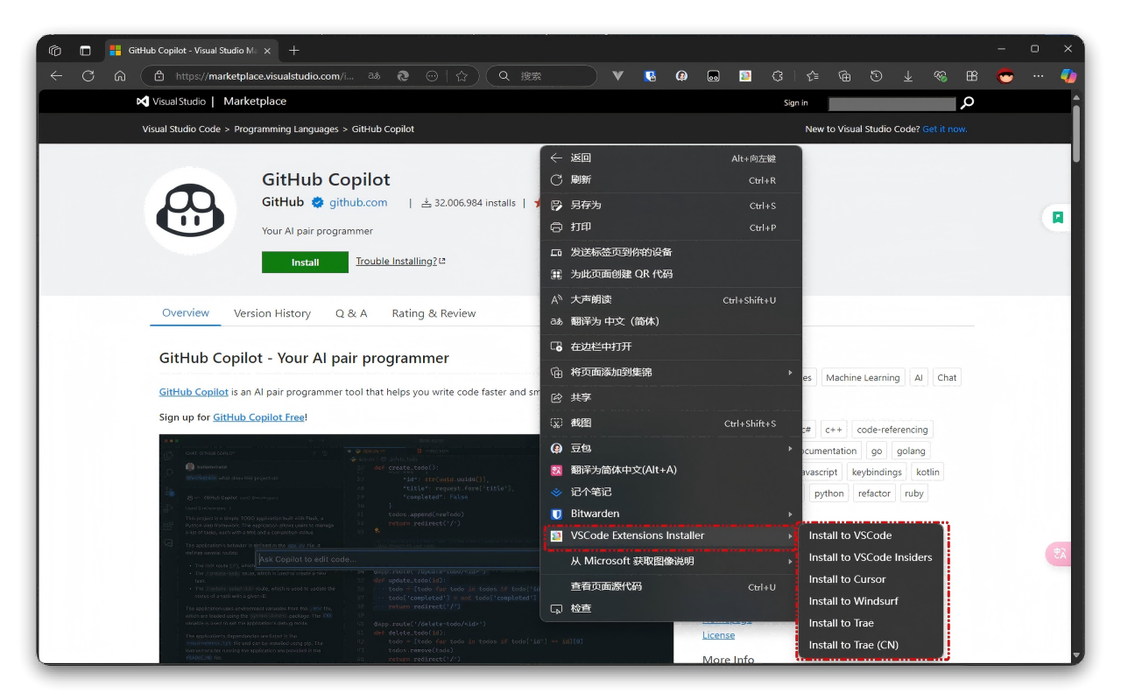Choose Install to VSCode Insiders
Image resolution: width=1121 pixels, height=700 pixels.
pyautogui.click(x=871, y=557)
